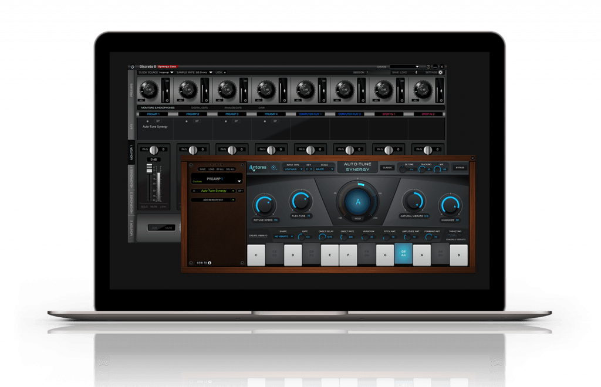Viewport: 601px width, 387px height.
Task: Adjust the monitor volume fader
Action: [148, 169]
